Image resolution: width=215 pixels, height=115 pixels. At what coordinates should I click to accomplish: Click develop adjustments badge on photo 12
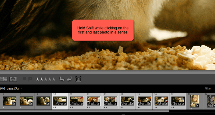point(98,104)
